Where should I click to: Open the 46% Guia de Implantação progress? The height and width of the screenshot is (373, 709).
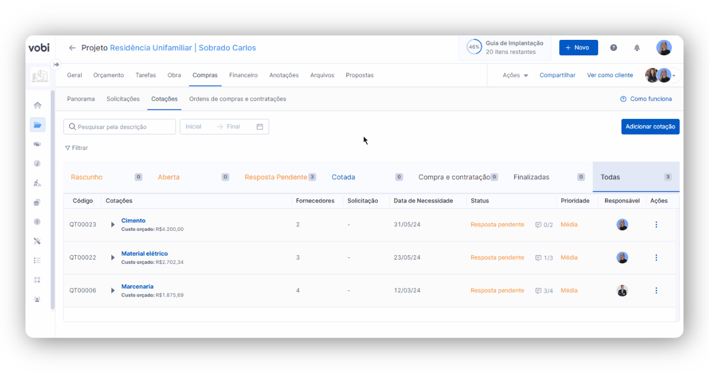[x=505, y=48]
